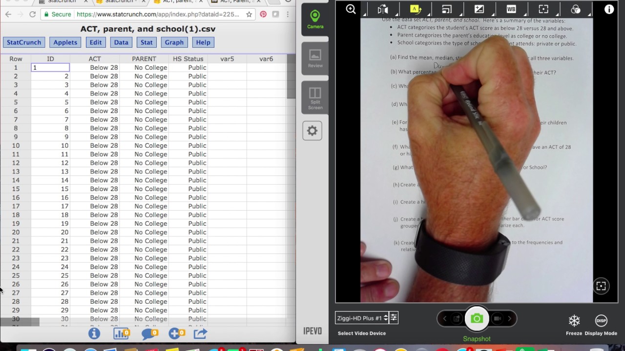Open Review mode in IPEVO sidebar
625x351 pixels.
click(x=315, y=58)
